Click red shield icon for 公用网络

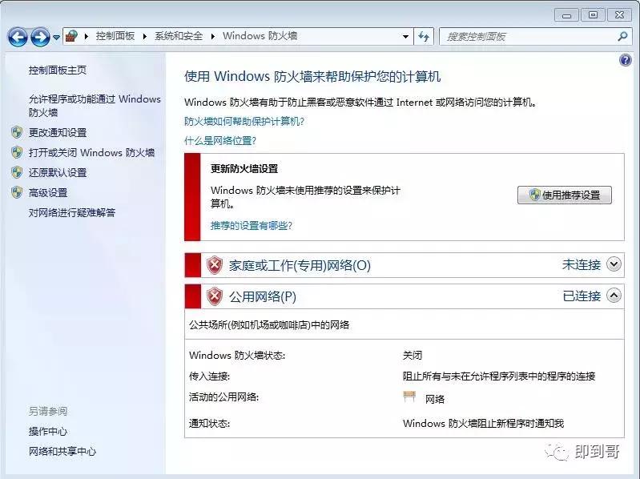215,296
